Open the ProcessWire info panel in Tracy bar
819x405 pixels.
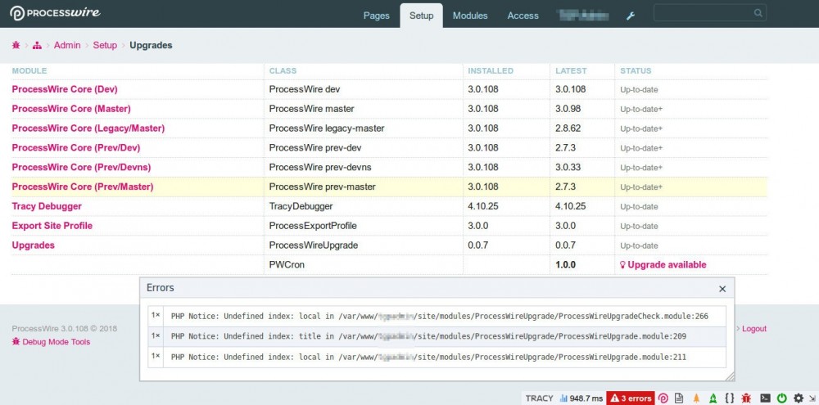664,398
